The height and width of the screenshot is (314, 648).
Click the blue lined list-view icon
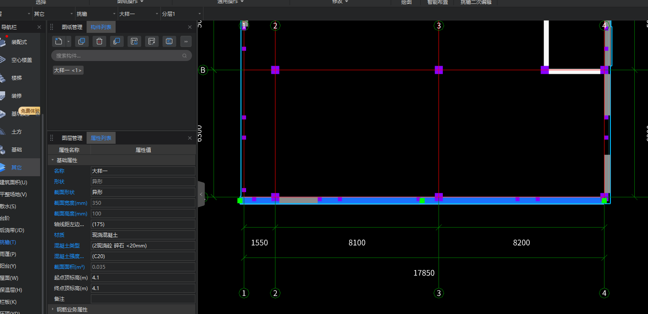click(169, 41)
